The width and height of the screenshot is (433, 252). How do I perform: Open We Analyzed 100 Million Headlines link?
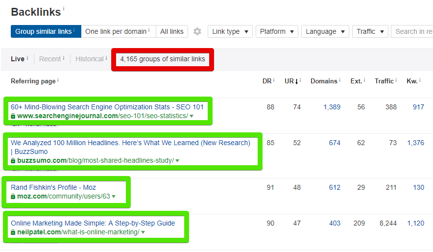pos(130,147)
